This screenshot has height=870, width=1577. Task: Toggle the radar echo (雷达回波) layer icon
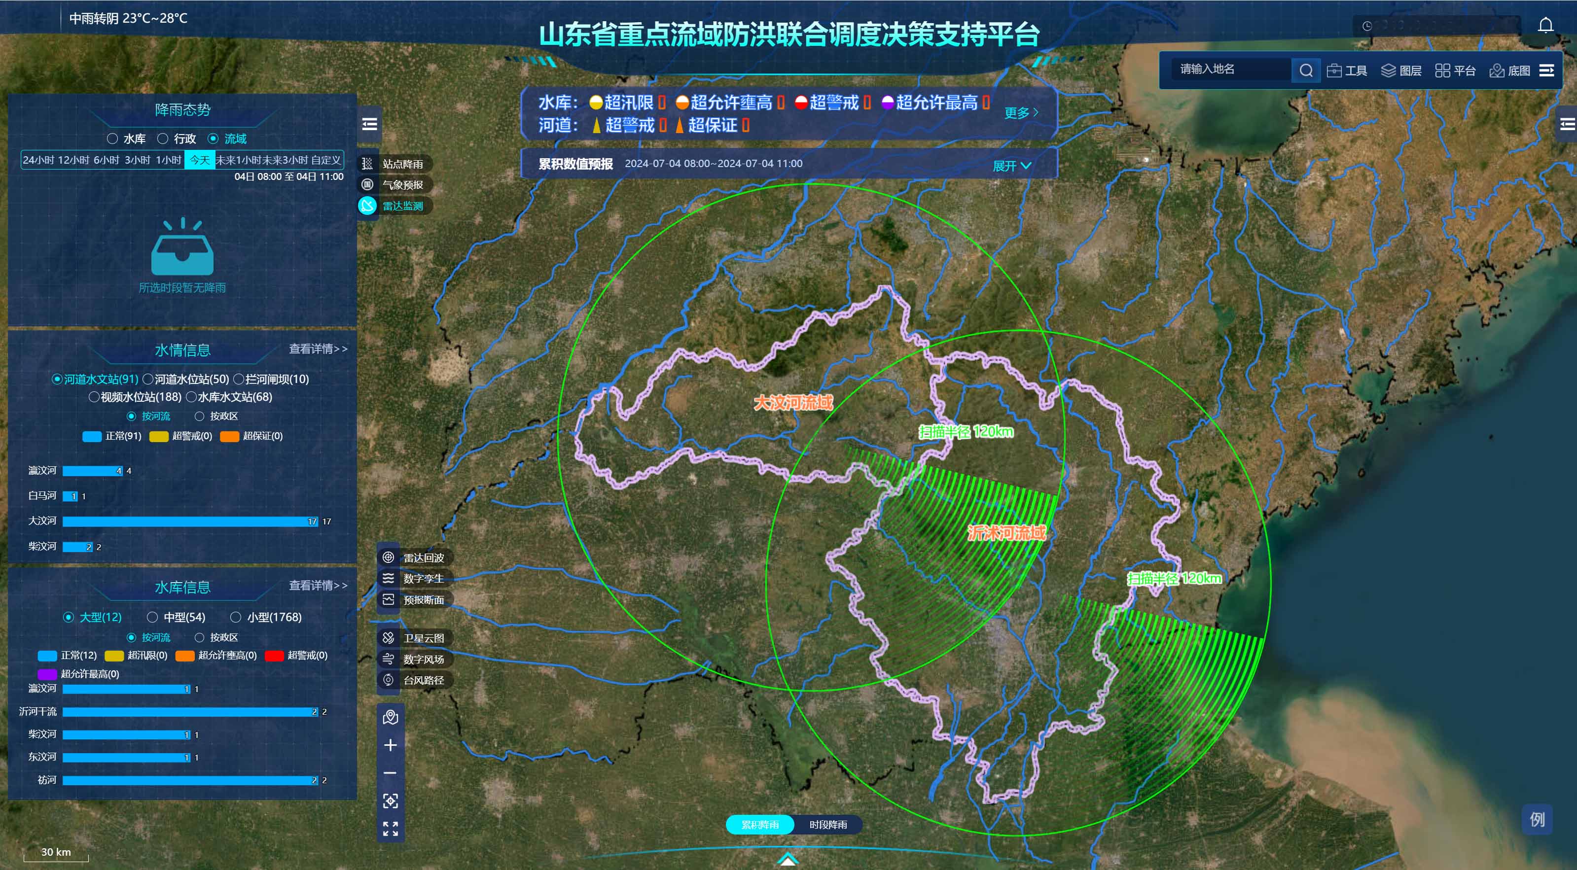tap(388, 557)
